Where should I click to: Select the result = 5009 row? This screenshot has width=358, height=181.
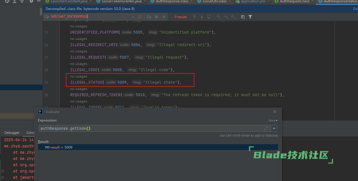(158, 147)
